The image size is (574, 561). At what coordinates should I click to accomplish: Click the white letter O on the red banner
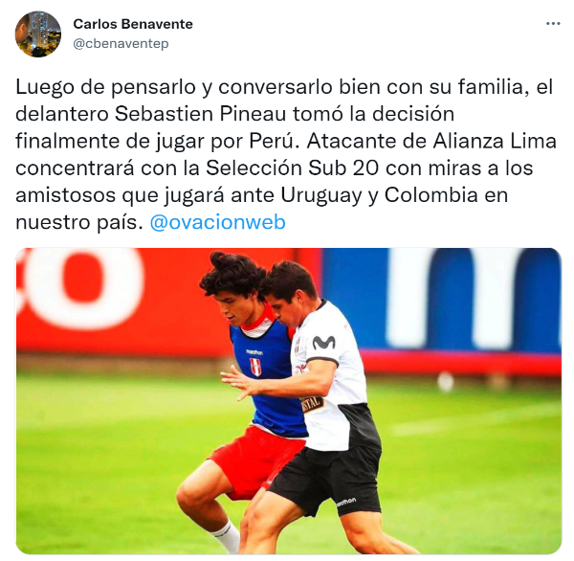(84, 286)
